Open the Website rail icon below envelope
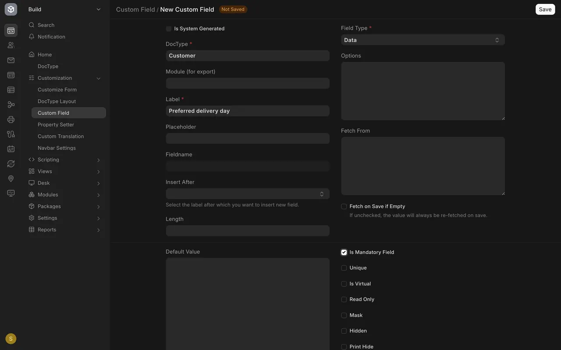This screenshot has width=561, height=350. [x=11, y=75]
